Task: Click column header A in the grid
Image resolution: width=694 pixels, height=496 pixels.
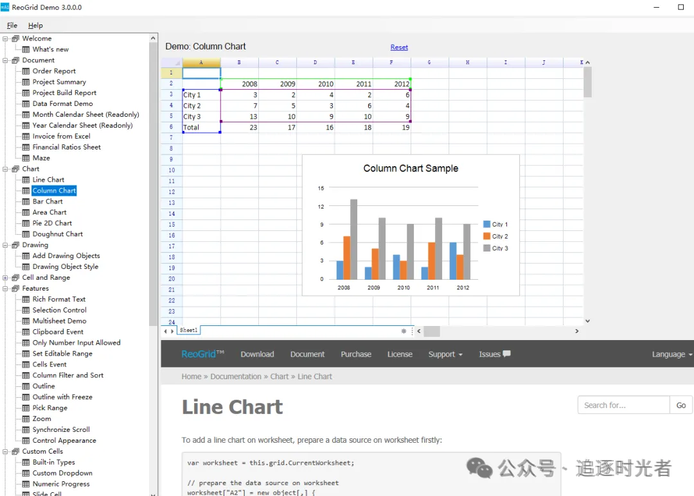Action: coord(201,62)
